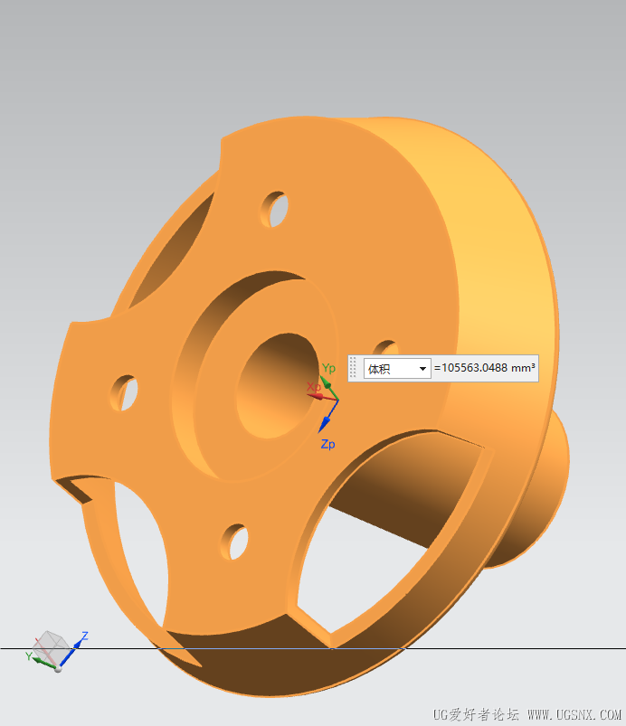626x726 pixels.
Task: Select the left small bolt hole
Action: [124, 392]
